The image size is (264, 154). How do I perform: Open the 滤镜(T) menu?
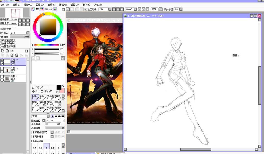pyautogui.click(x=63, y=5)
